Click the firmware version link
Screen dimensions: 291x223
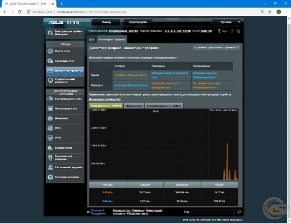click(178, 31)
